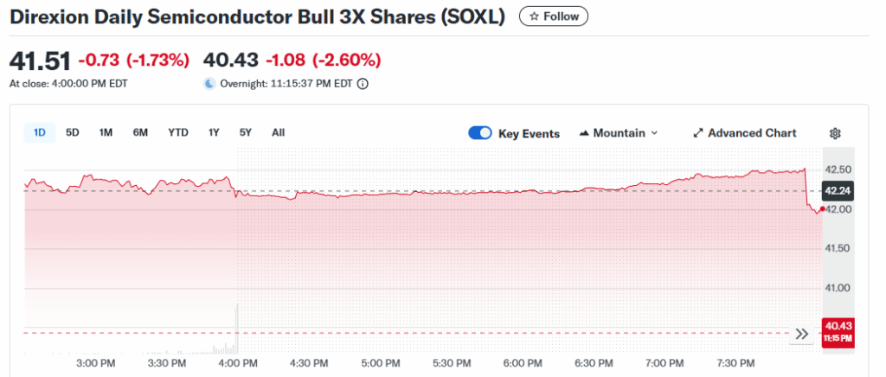
Task: Select the 1M time range
Action: click(x=106, y=132)
